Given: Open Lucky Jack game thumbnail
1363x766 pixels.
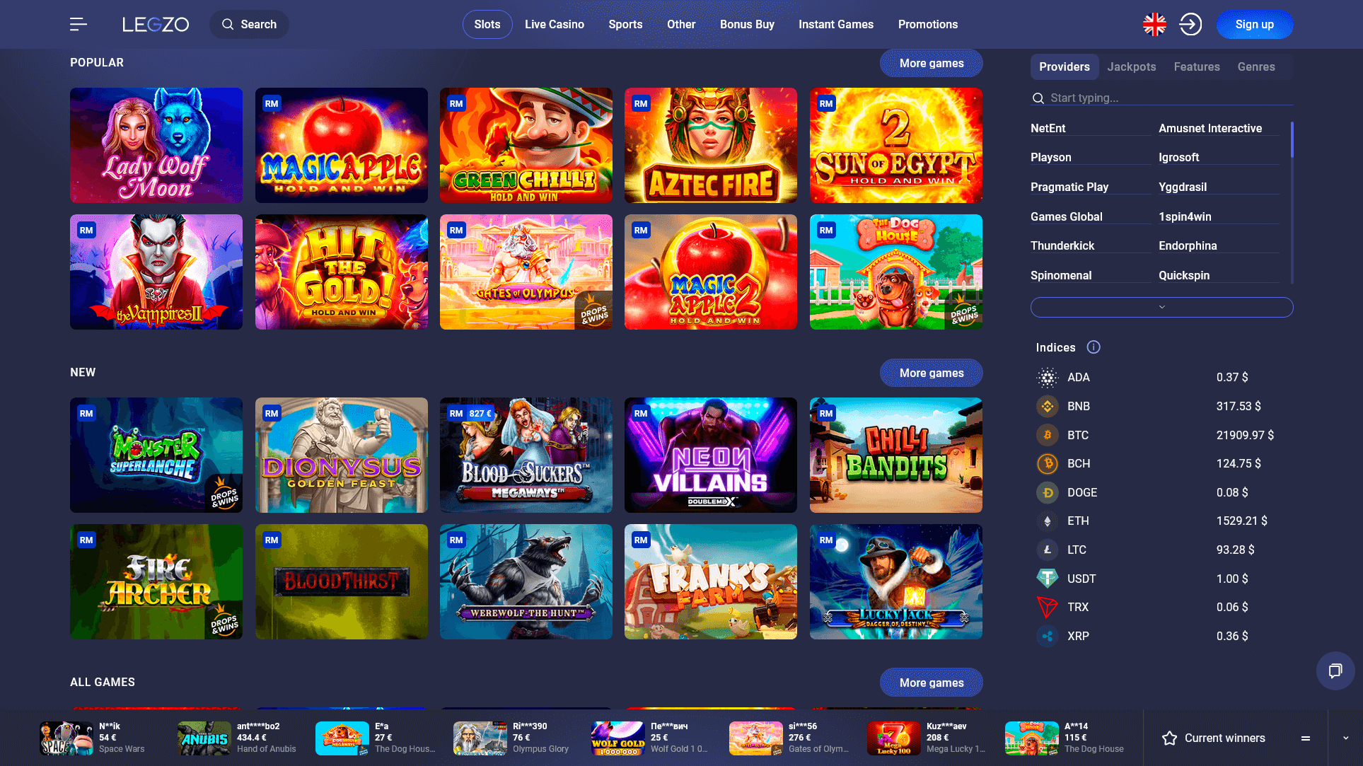Looking at the screenshot, I should (896, 582).
